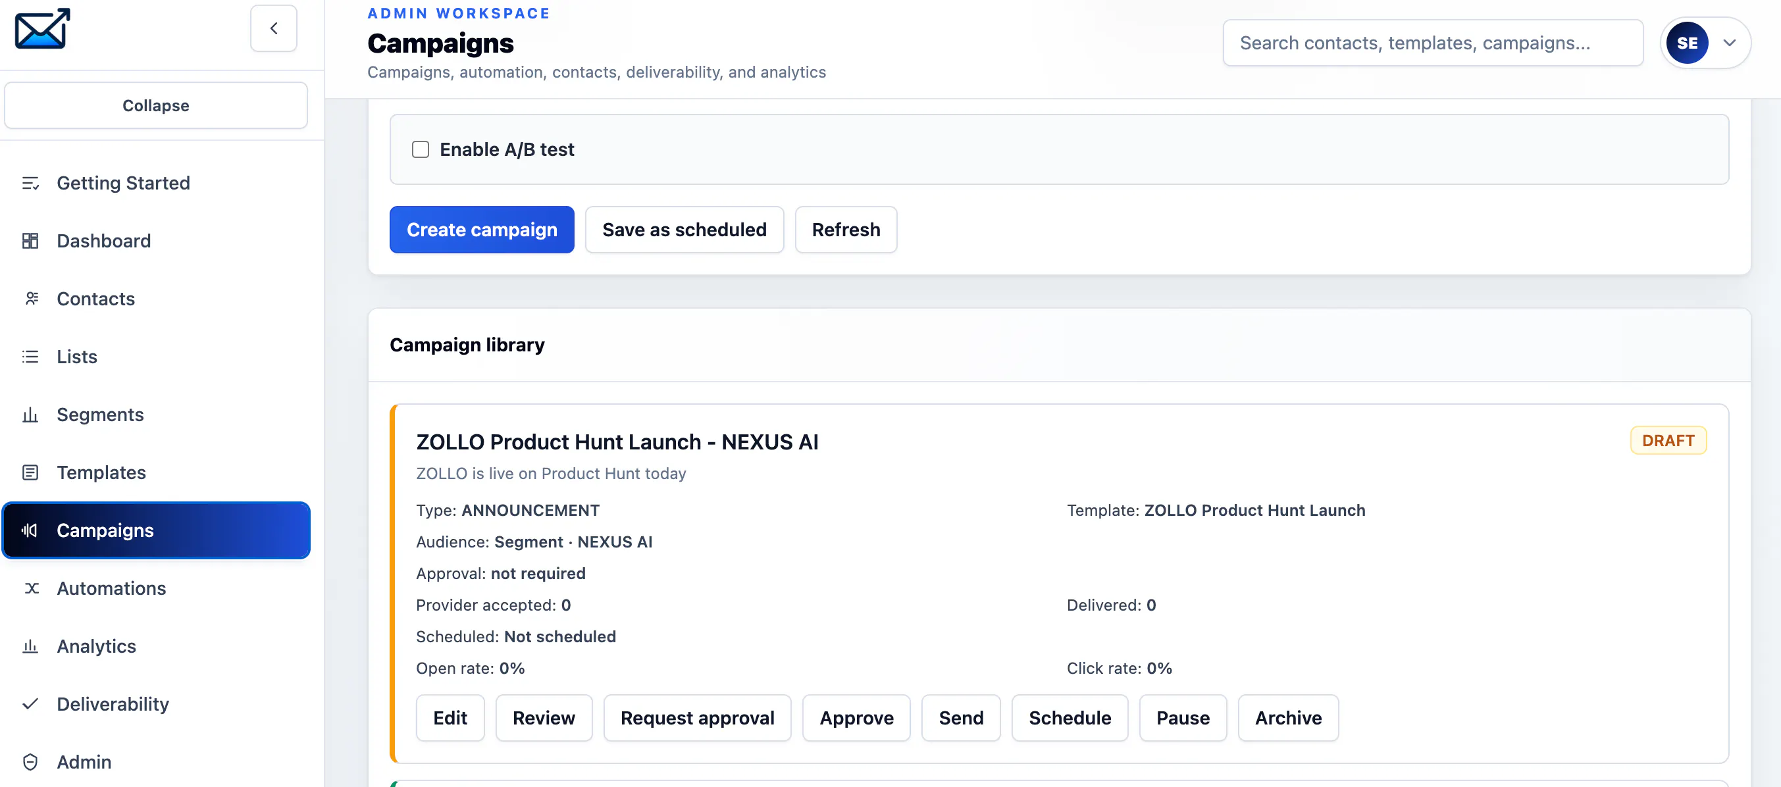The height and width of the screenshot is (787, 1781).
Task: Go to Templates
Action: 156,472
